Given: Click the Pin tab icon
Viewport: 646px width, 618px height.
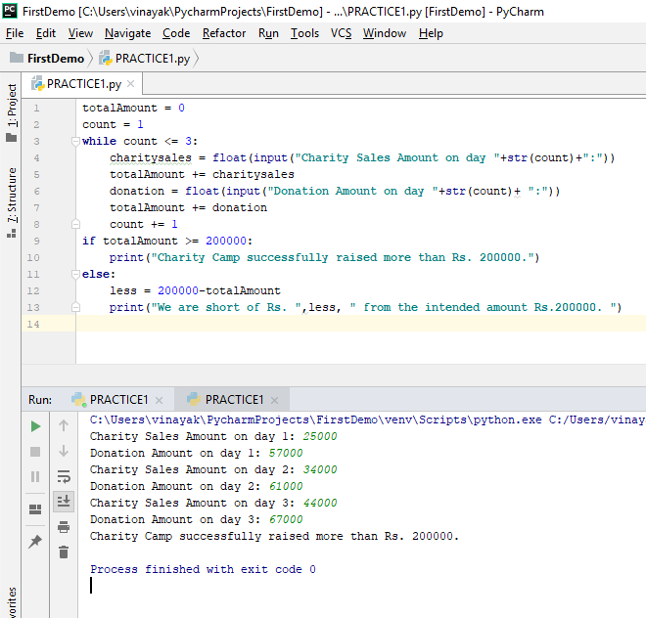Looking at the screenshot, I should tap(35, 542).
